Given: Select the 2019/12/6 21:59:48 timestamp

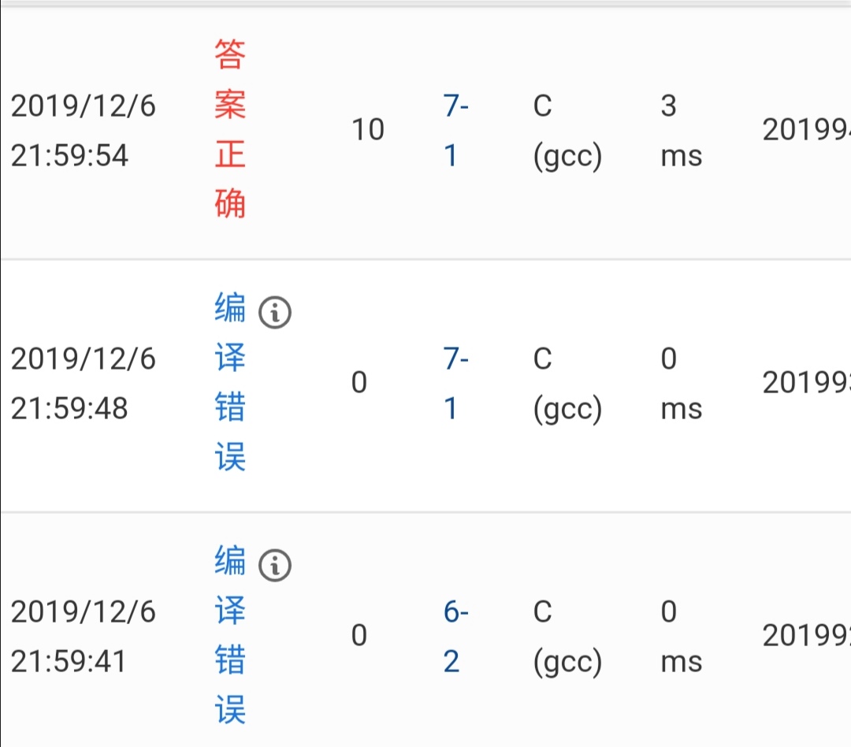Looking at the screenshot, I should 84,383.
